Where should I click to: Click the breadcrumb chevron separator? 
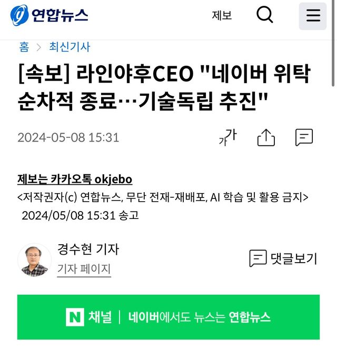tap(39, 47)
